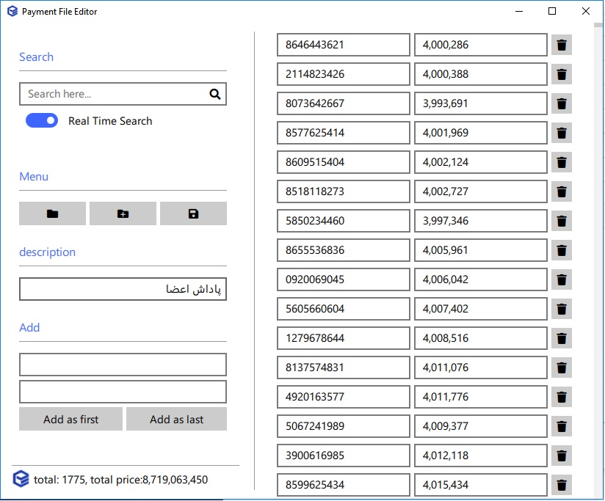
Task: Delete the row with ID 8073642667
Action: pos(562,103)
